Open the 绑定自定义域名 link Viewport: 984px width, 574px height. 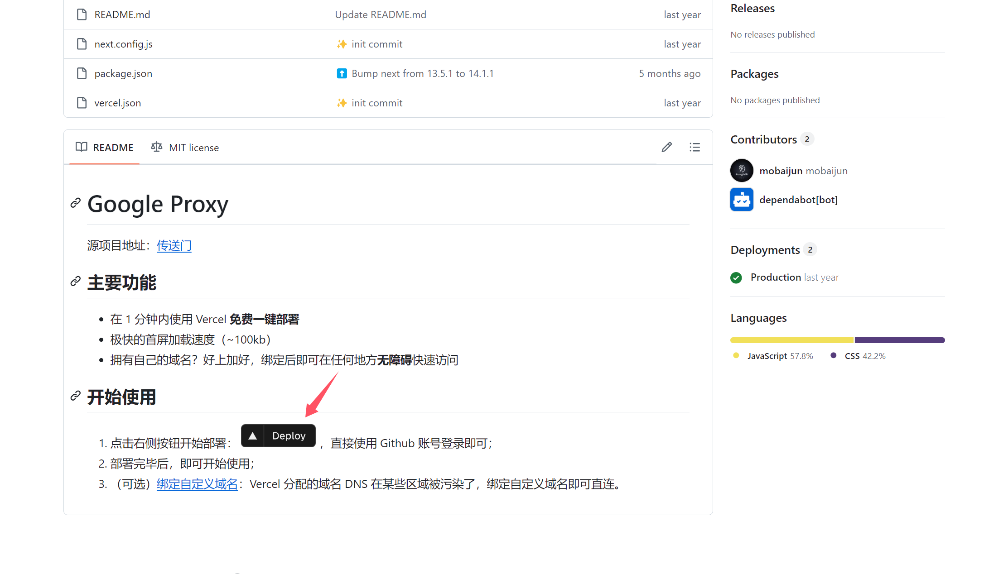197,484
